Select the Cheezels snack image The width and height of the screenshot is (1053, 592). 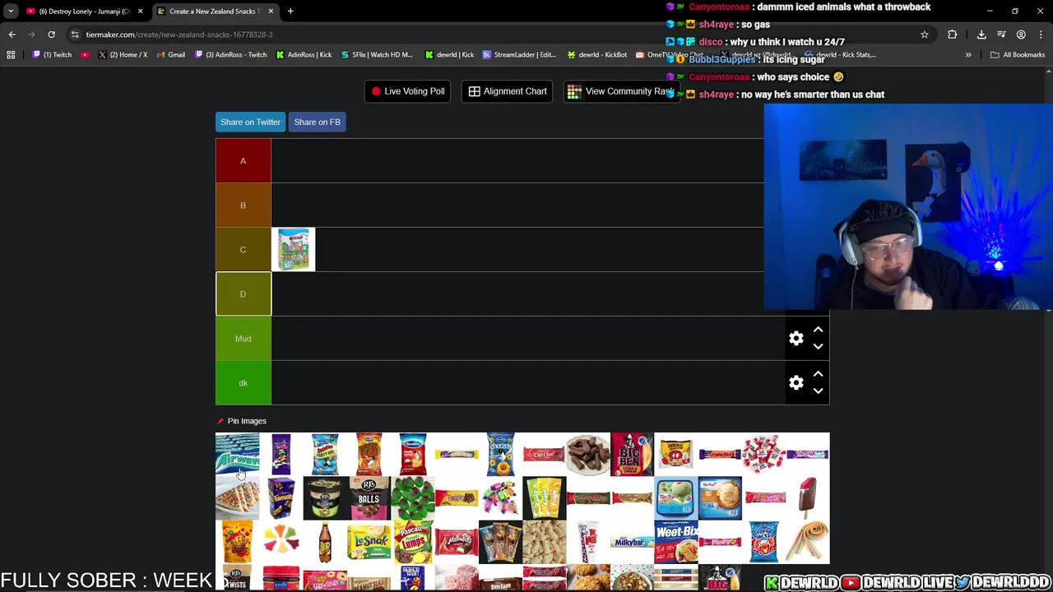coord(500,454)
